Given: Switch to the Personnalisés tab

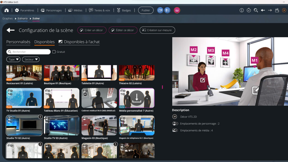Looking at the screenshot, I should (18, 41).
